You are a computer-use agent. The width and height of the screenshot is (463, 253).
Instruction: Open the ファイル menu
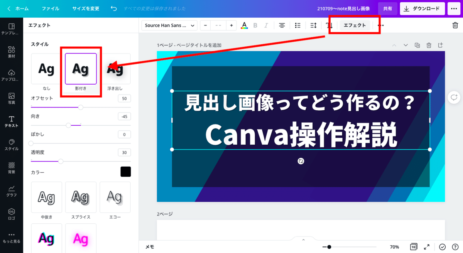tap(51, 8)
